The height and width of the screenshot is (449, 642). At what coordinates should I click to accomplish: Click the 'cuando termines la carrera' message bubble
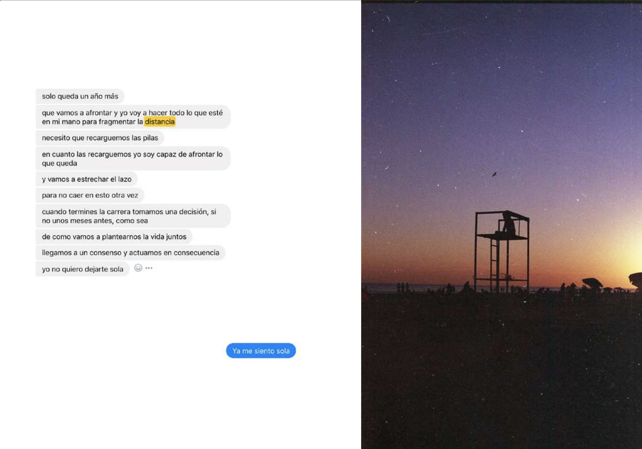[133, 216]
